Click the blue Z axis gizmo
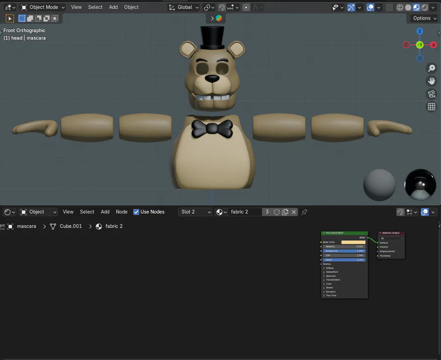441x360 pixels. point(419,31)
